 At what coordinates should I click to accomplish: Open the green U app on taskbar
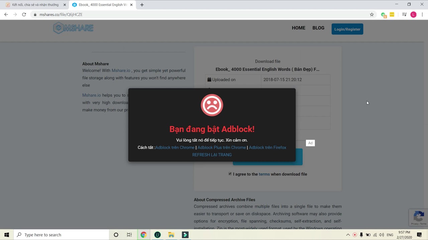tap(157, 235)
